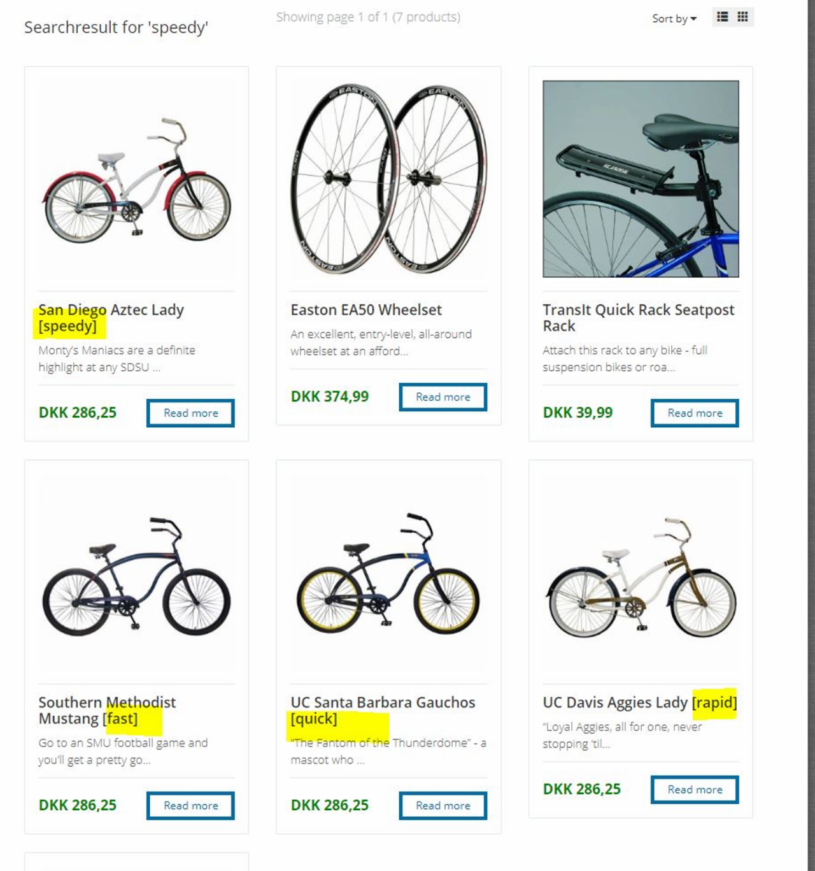The width and height of the screenshot is (815, 871).
Task: Switch to grid view layout
Action: click(x=742, y=17)
